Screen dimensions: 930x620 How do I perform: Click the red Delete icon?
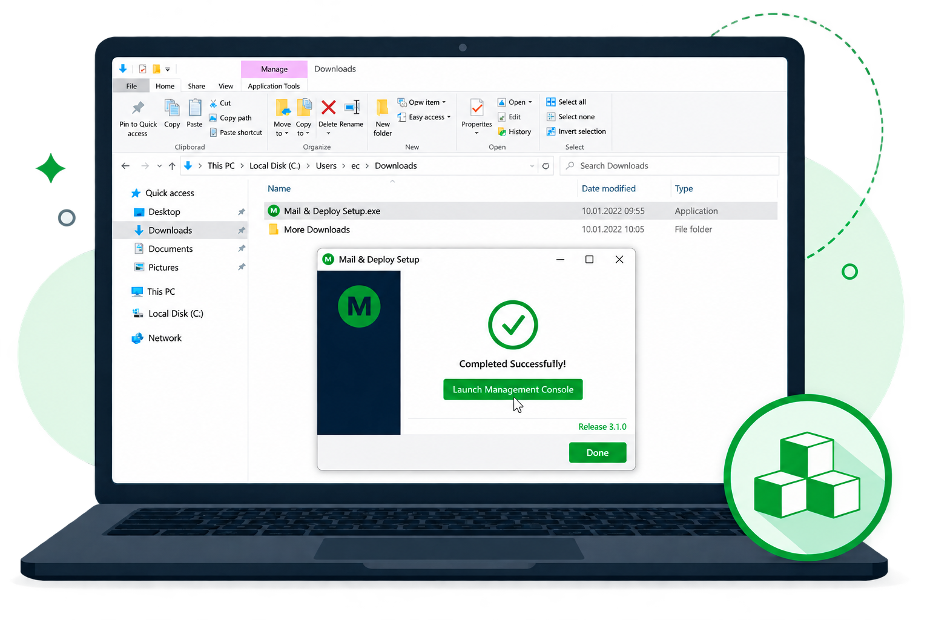click(x=328, y=108)
